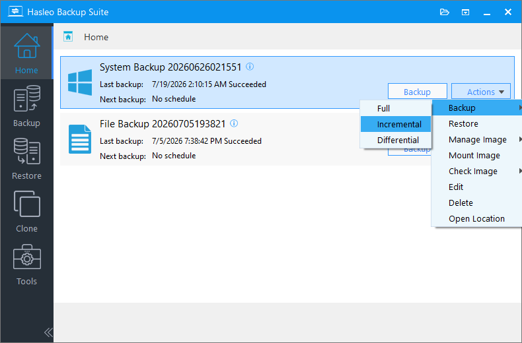
Task: Show info for System Backup 20260626021551
Action: (250, 67)
